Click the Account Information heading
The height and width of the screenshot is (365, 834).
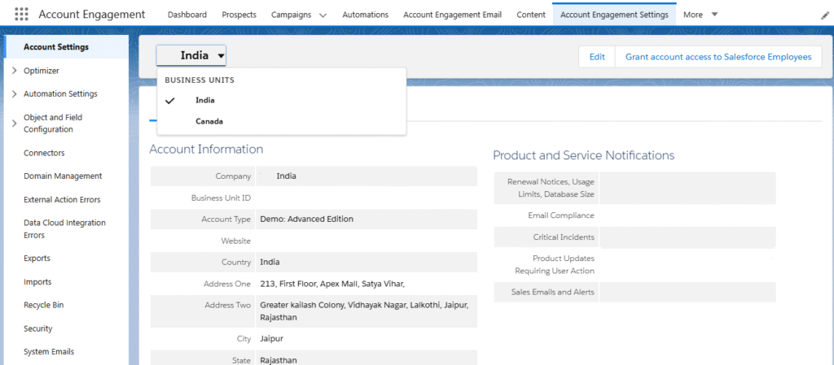click(206, 149)
